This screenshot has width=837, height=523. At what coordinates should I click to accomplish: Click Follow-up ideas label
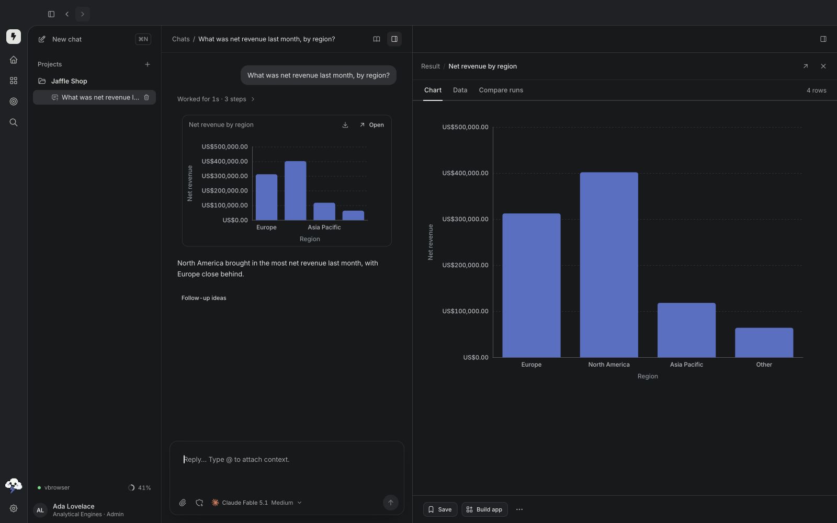pos(204,298)
